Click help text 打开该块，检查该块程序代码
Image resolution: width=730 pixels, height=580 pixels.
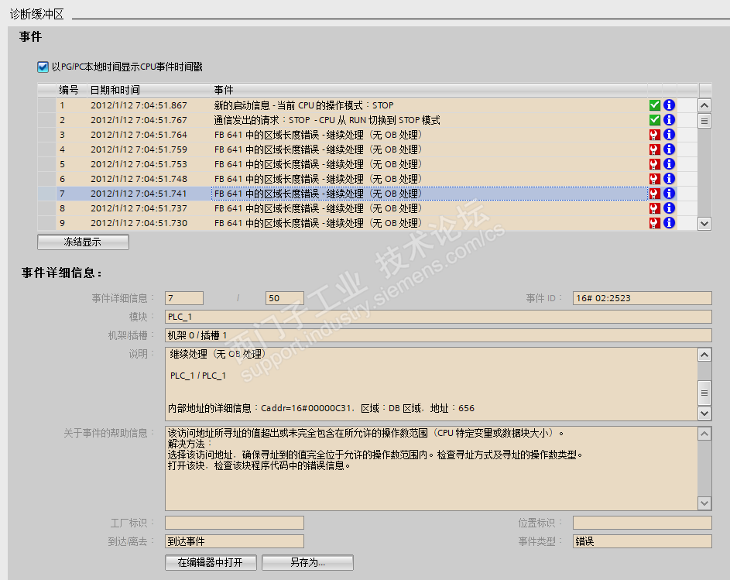(x=259, y=465)
